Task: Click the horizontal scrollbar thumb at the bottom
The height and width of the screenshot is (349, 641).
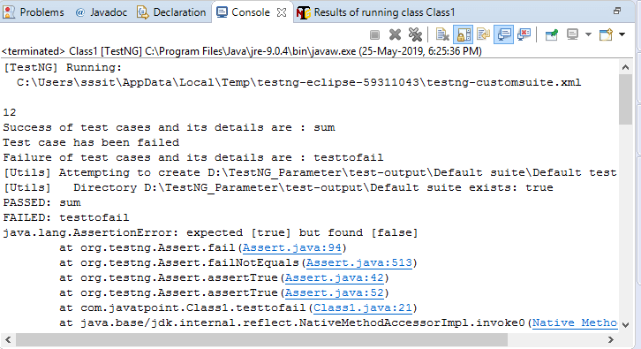Action: click(261, 339)
